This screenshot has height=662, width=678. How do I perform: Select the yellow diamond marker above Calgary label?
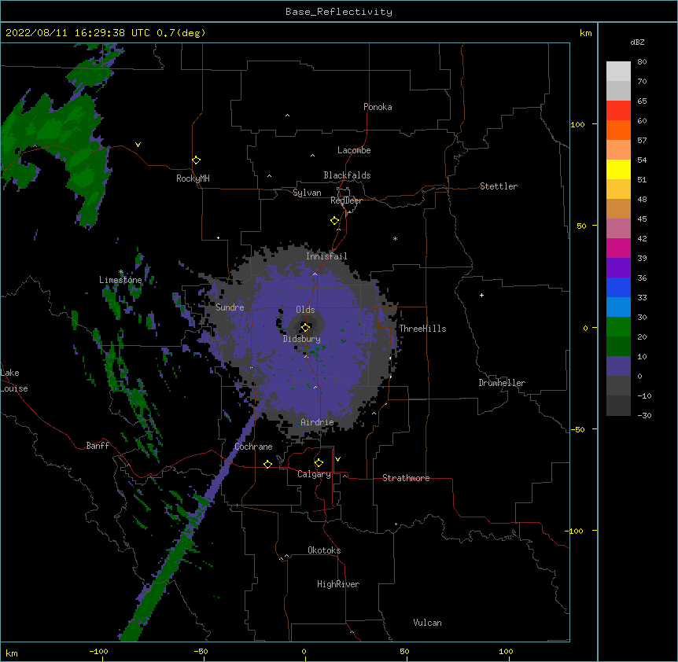319,463
